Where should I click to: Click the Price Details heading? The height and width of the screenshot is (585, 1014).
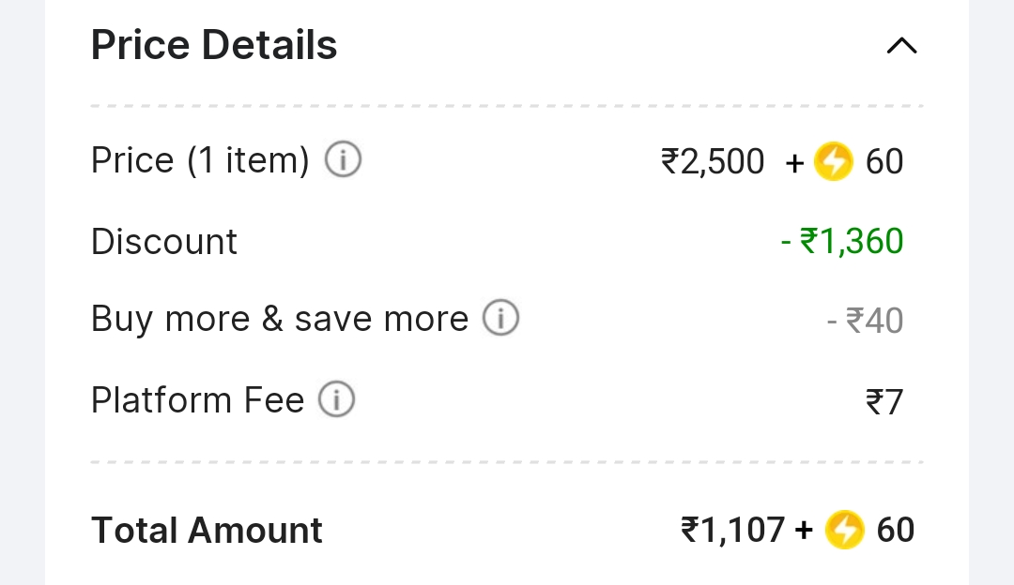[x=214, y=46]
